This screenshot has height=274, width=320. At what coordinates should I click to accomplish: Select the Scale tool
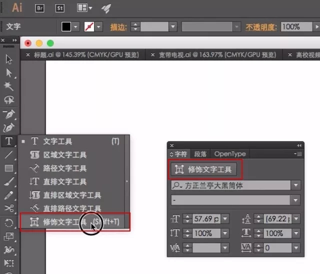coord(9,236)
